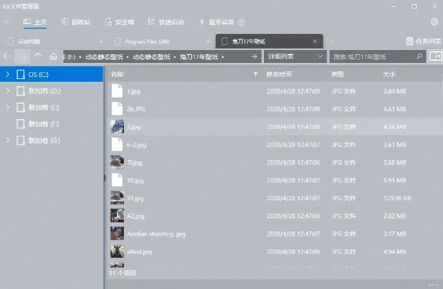
Task: Switch to the Program Files (x86) tab
Action: pyautogui.click(x=149, y=41)
